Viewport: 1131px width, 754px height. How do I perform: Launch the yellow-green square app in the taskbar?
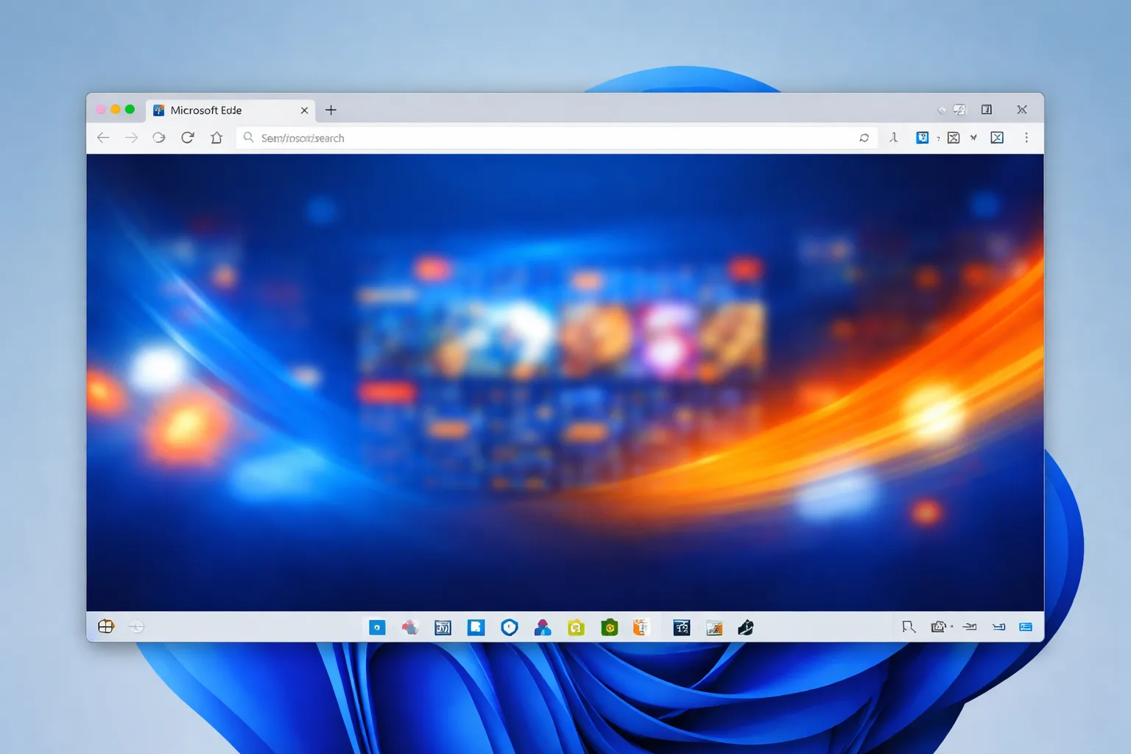coord(576,627)
